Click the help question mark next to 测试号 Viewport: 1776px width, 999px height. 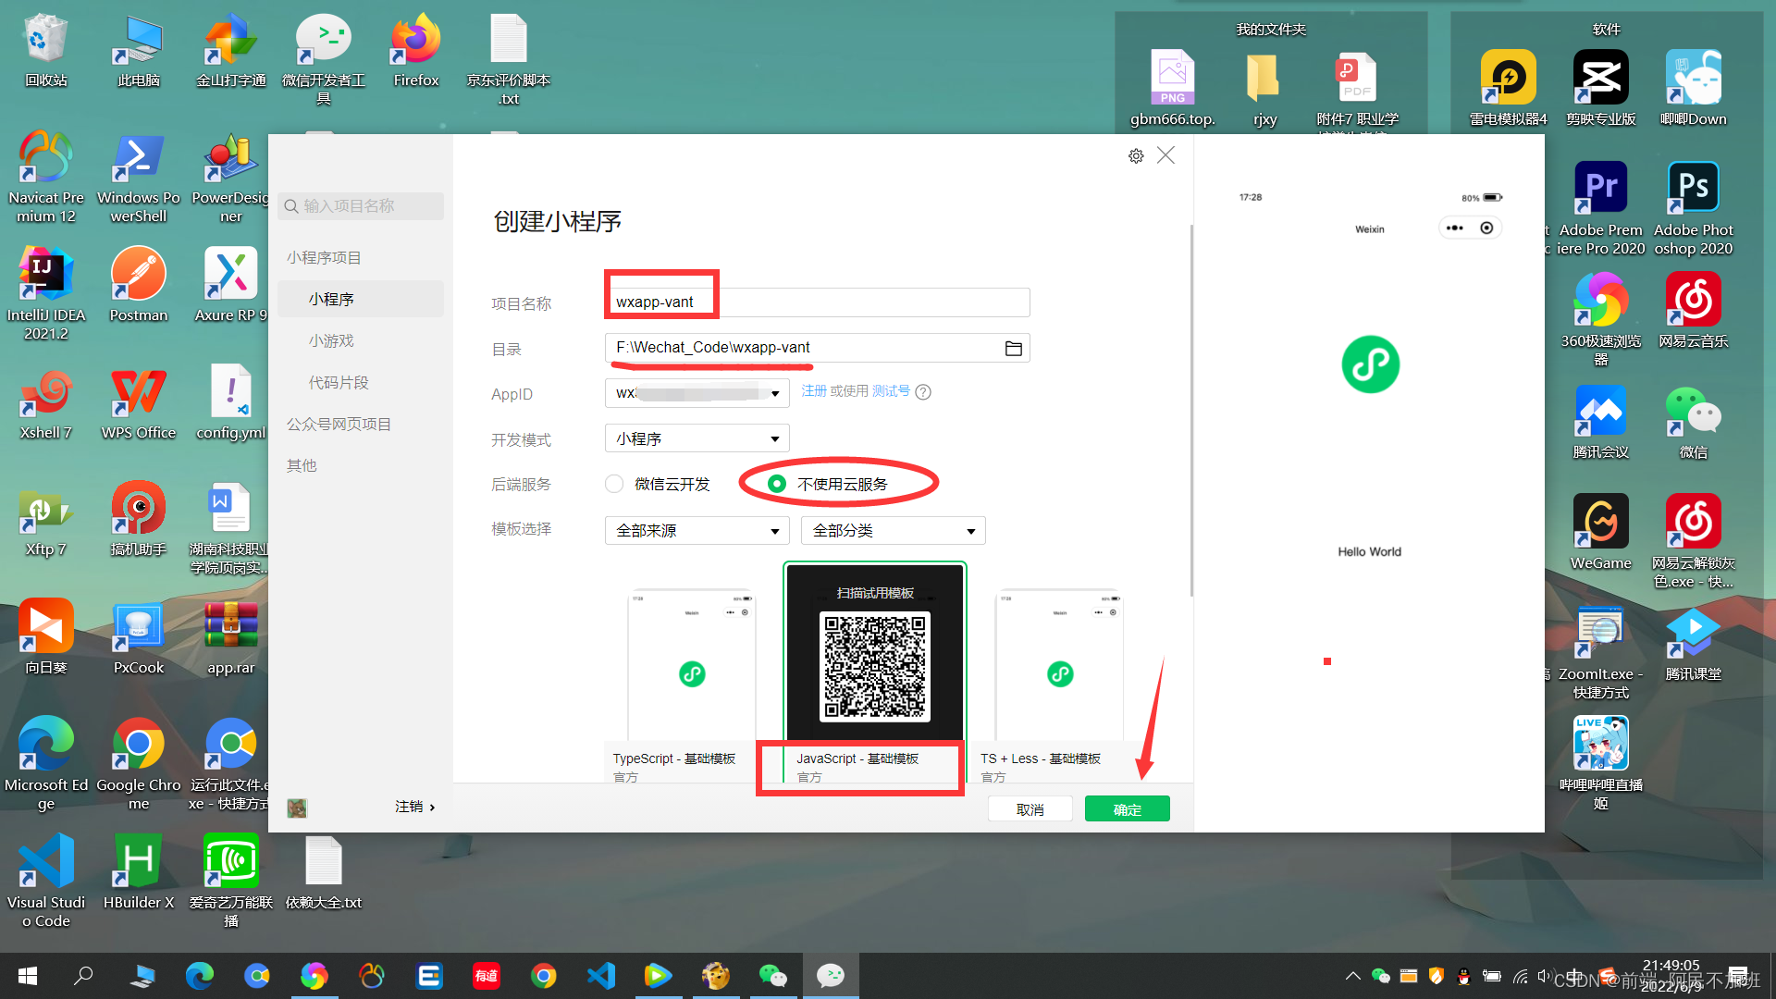[923, 392]
